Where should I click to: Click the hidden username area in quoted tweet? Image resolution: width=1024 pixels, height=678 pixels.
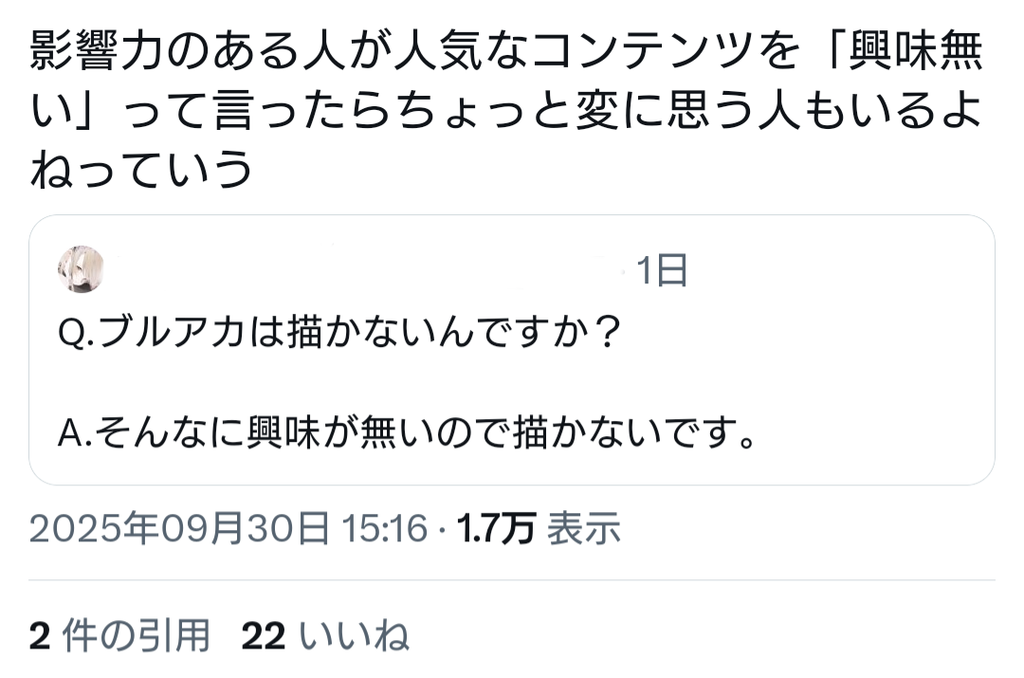tap(360, 272)
